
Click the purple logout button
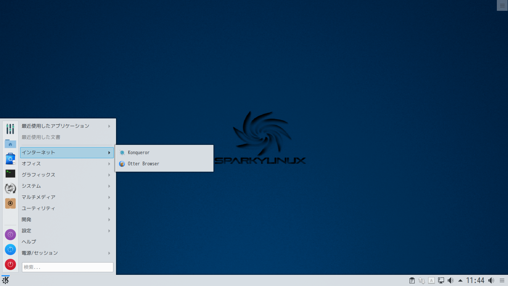pos(10,235)
